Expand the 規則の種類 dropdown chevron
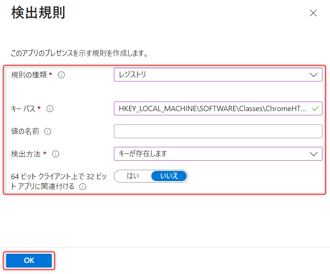 (x=314, y=75)
